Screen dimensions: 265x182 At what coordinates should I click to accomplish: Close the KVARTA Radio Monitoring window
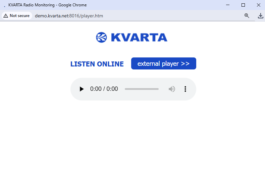point(258,5)
